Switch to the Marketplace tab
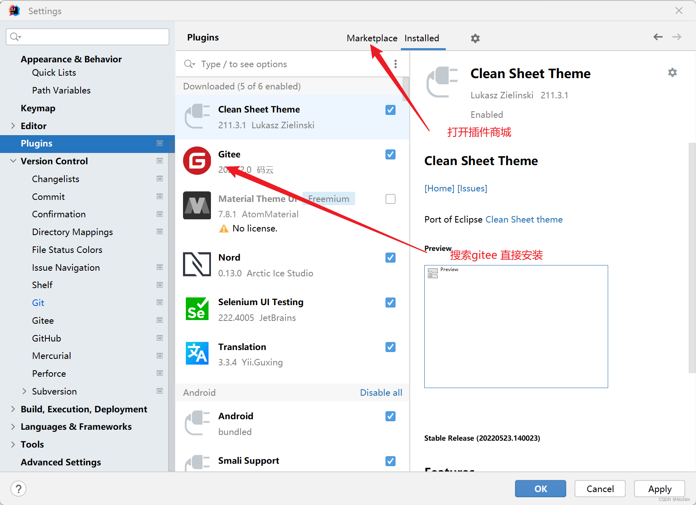Screen dimensions: 696x505 coord(372,38)
